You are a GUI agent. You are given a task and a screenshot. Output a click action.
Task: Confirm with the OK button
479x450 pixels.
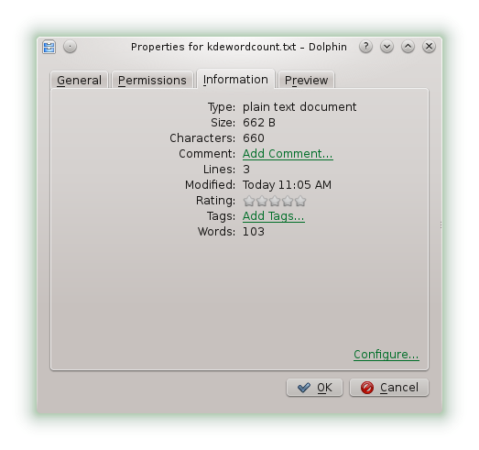314,388
